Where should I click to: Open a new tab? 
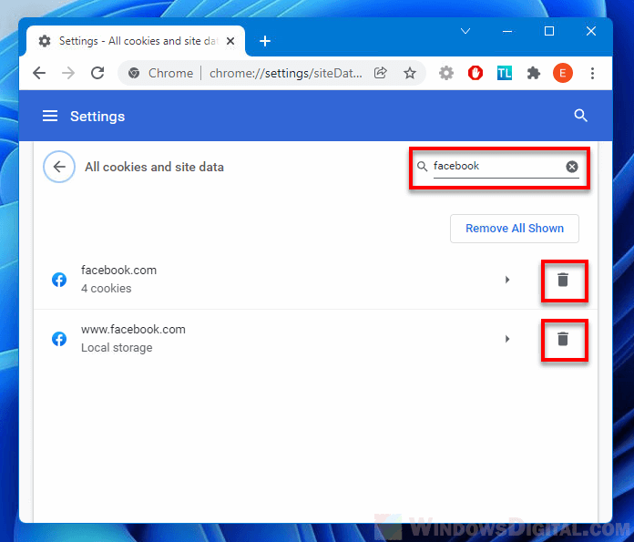pyautogui.click(x=265, y=41)
